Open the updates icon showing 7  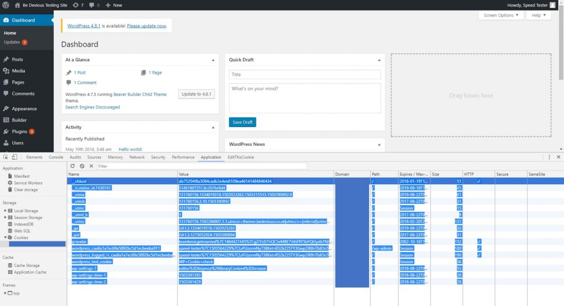click(x=78, y=5)
